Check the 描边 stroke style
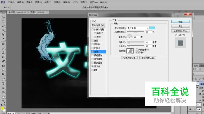The width and height of the screenshot is (204, 114). click(93, 41)
